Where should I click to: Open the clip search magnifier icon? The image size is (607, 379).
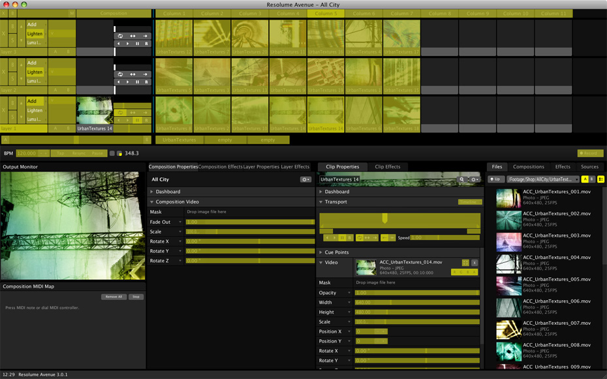click(462, 179)
